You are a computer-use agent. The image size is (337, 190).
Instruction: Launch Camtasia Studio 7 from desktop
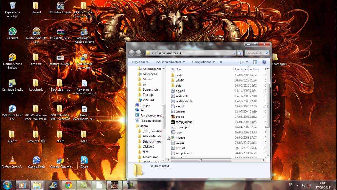(x=12, y=87)
